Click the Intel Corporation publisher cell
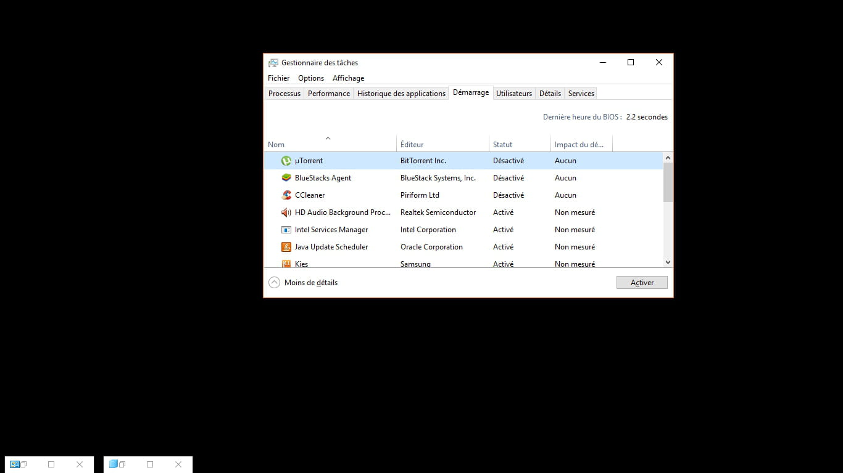Viewport: 843px width, 473px height. coord(428,230)
